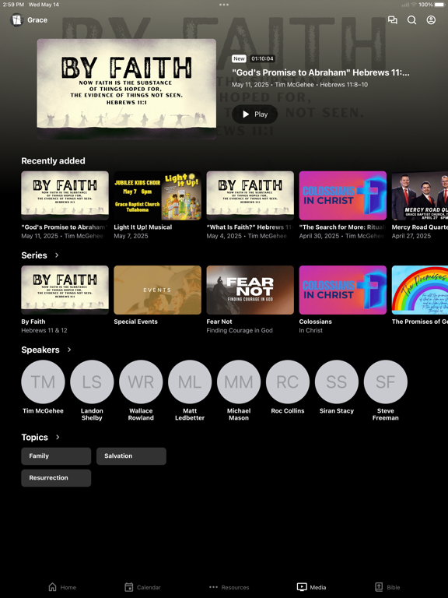Open speaker Roc Collins avatar

288,382
